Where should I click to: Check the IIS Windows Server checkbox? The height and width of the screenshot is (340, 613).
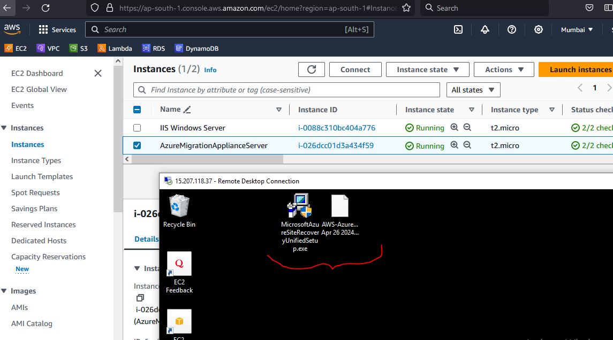click(x=137, y=128)
